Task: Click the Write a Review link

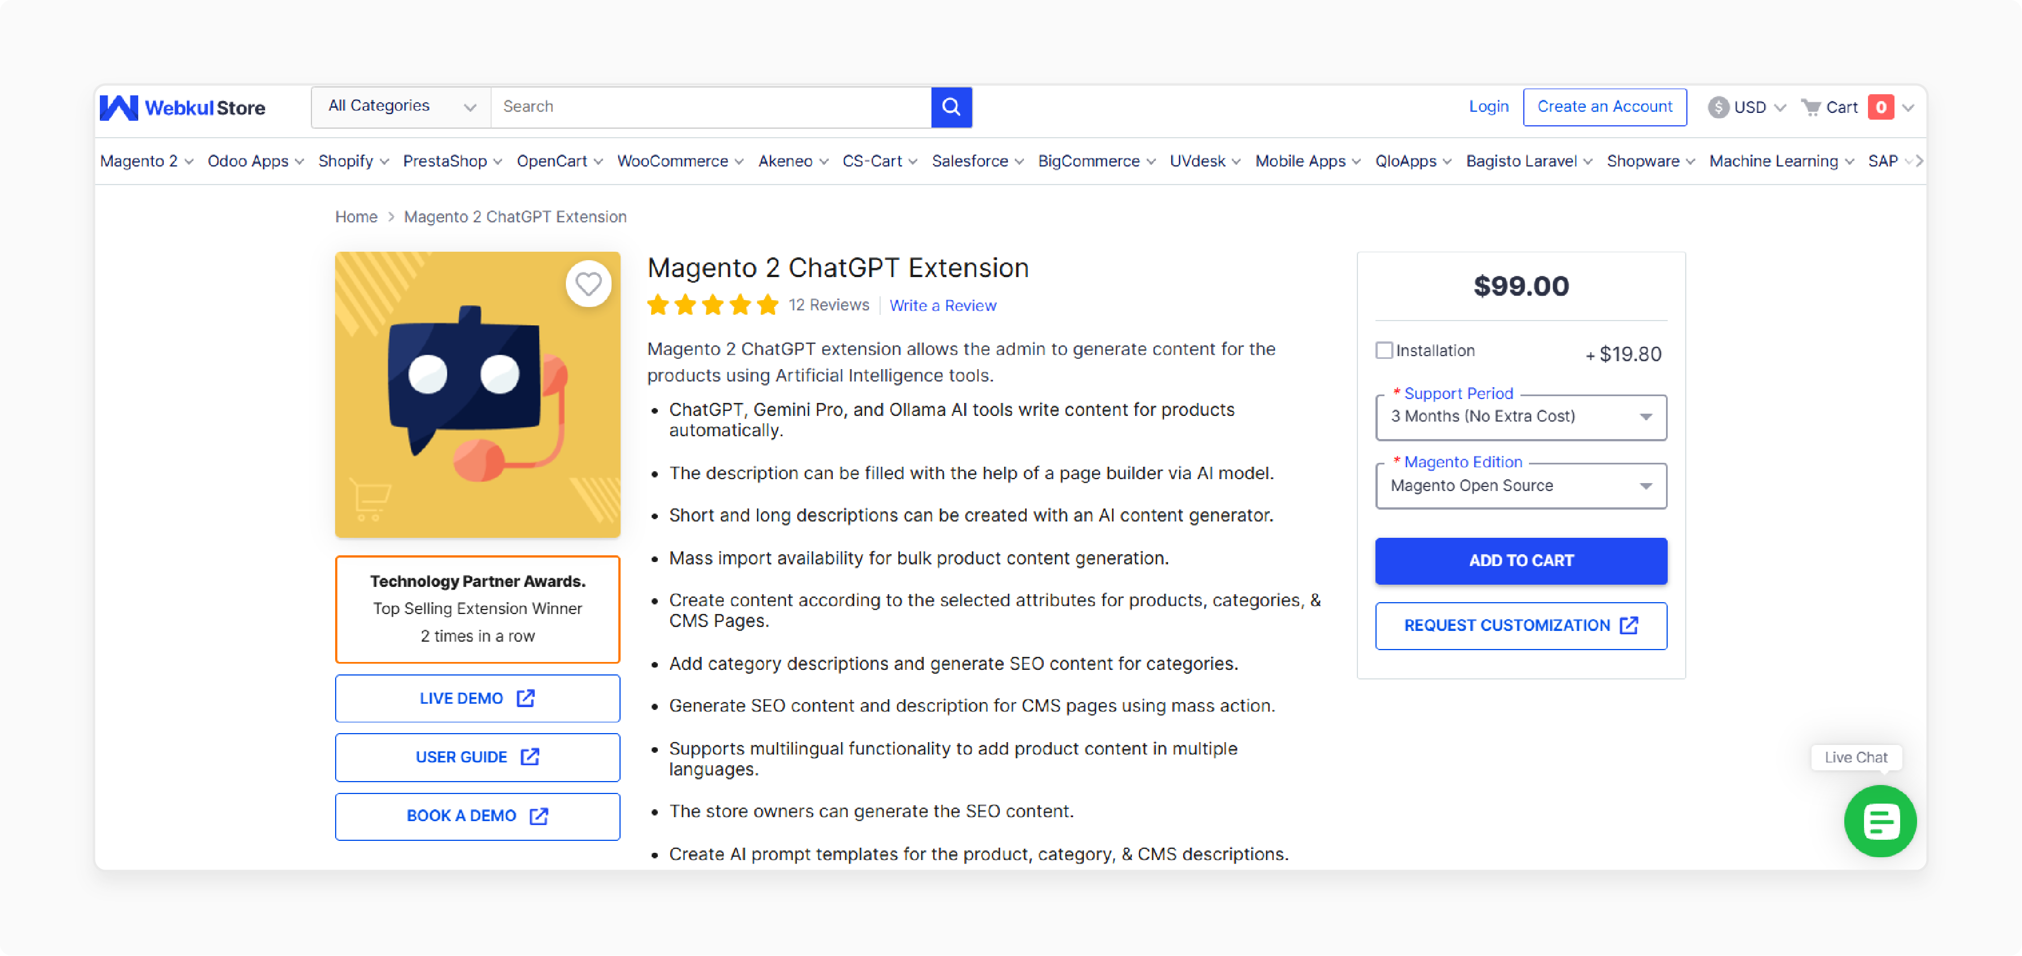Action: pyautogui.click(x=943, y=305)
